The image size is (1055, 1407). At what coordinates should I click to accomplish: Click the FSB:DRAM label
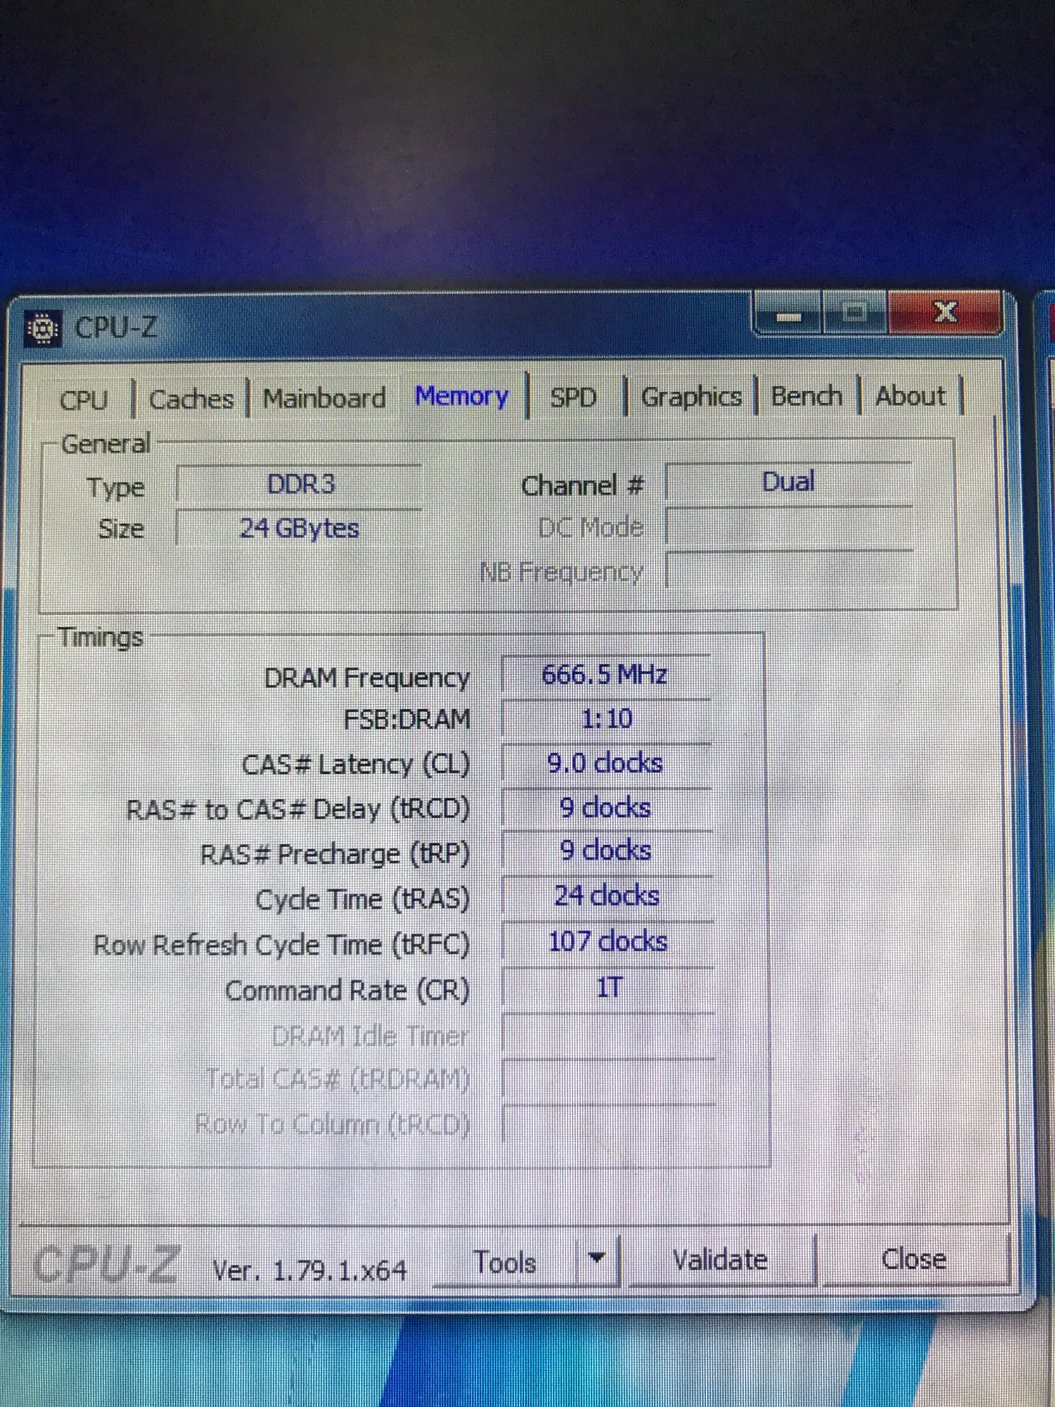(x=407, y=720)
